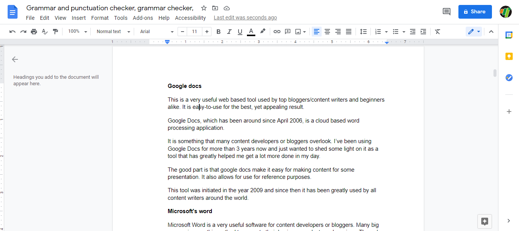
Task: View document cloud save status icon
Action: [x=227, y=8]
